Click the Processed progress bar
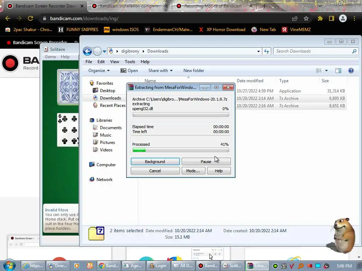Image resolution: width=362 pixels, height=271 pixels. [x=181, y=150]
